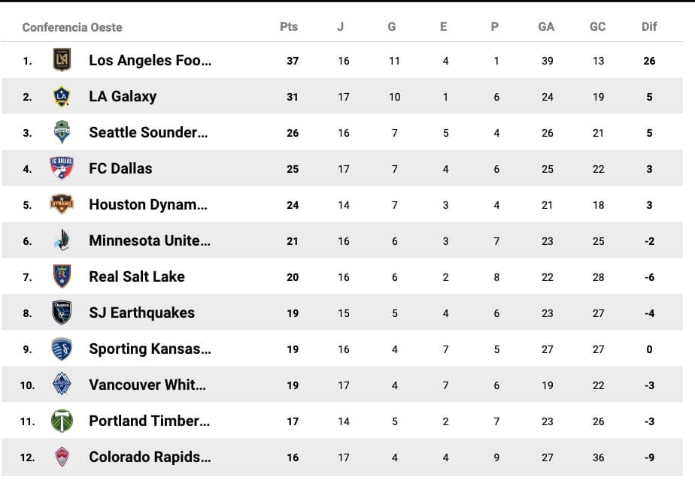Click the Houston Dynamo orange logo
Image resolution: width=695 pixels, height=480 pixels.
(x=62, y=204)
